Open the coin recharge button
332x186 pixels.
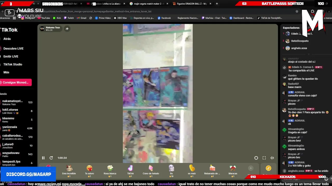click(268, 168)
